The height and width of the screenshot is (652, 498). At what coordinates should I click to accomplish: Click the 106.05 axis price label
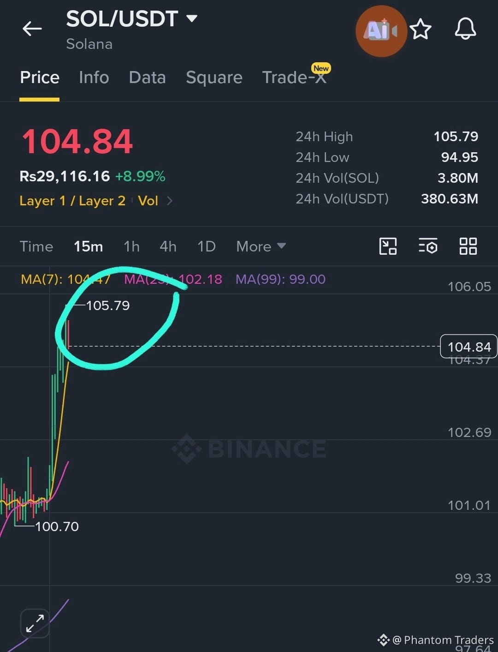[469, 287]
